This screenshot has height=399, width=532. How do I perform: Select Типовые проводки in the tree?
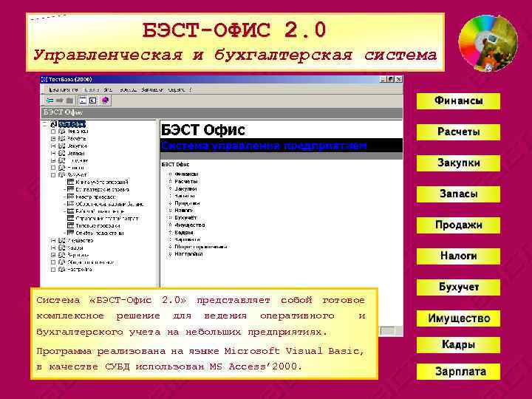pos(98,225)
